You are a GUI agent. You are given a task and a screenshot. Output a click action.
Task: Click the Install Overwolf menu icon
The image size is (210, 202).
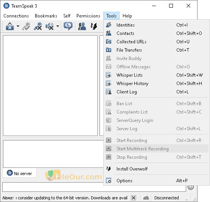pyautogui.click(x=109, y=169)
